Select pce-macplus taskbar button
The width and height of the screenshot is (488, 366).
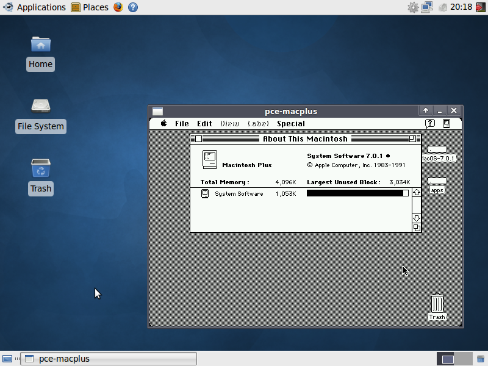pyautogui.click(x=109, y=359)
